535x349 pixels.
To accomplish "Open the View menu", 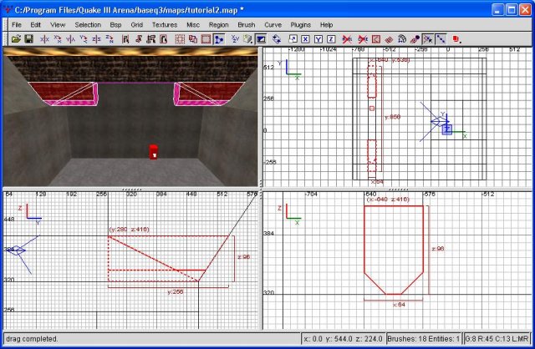I will point(58,25).
